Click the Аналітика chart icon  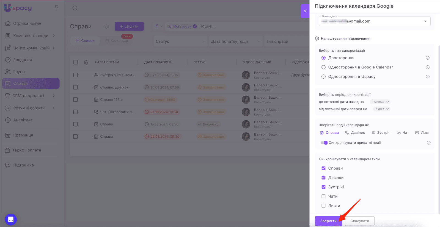tap(8, 120)
